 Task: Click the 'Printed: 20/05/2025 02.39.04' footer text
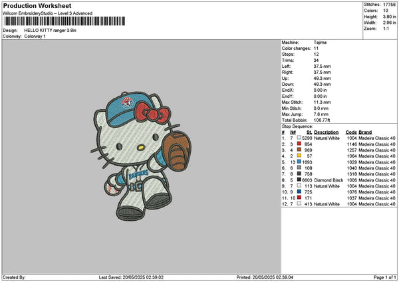265,277
